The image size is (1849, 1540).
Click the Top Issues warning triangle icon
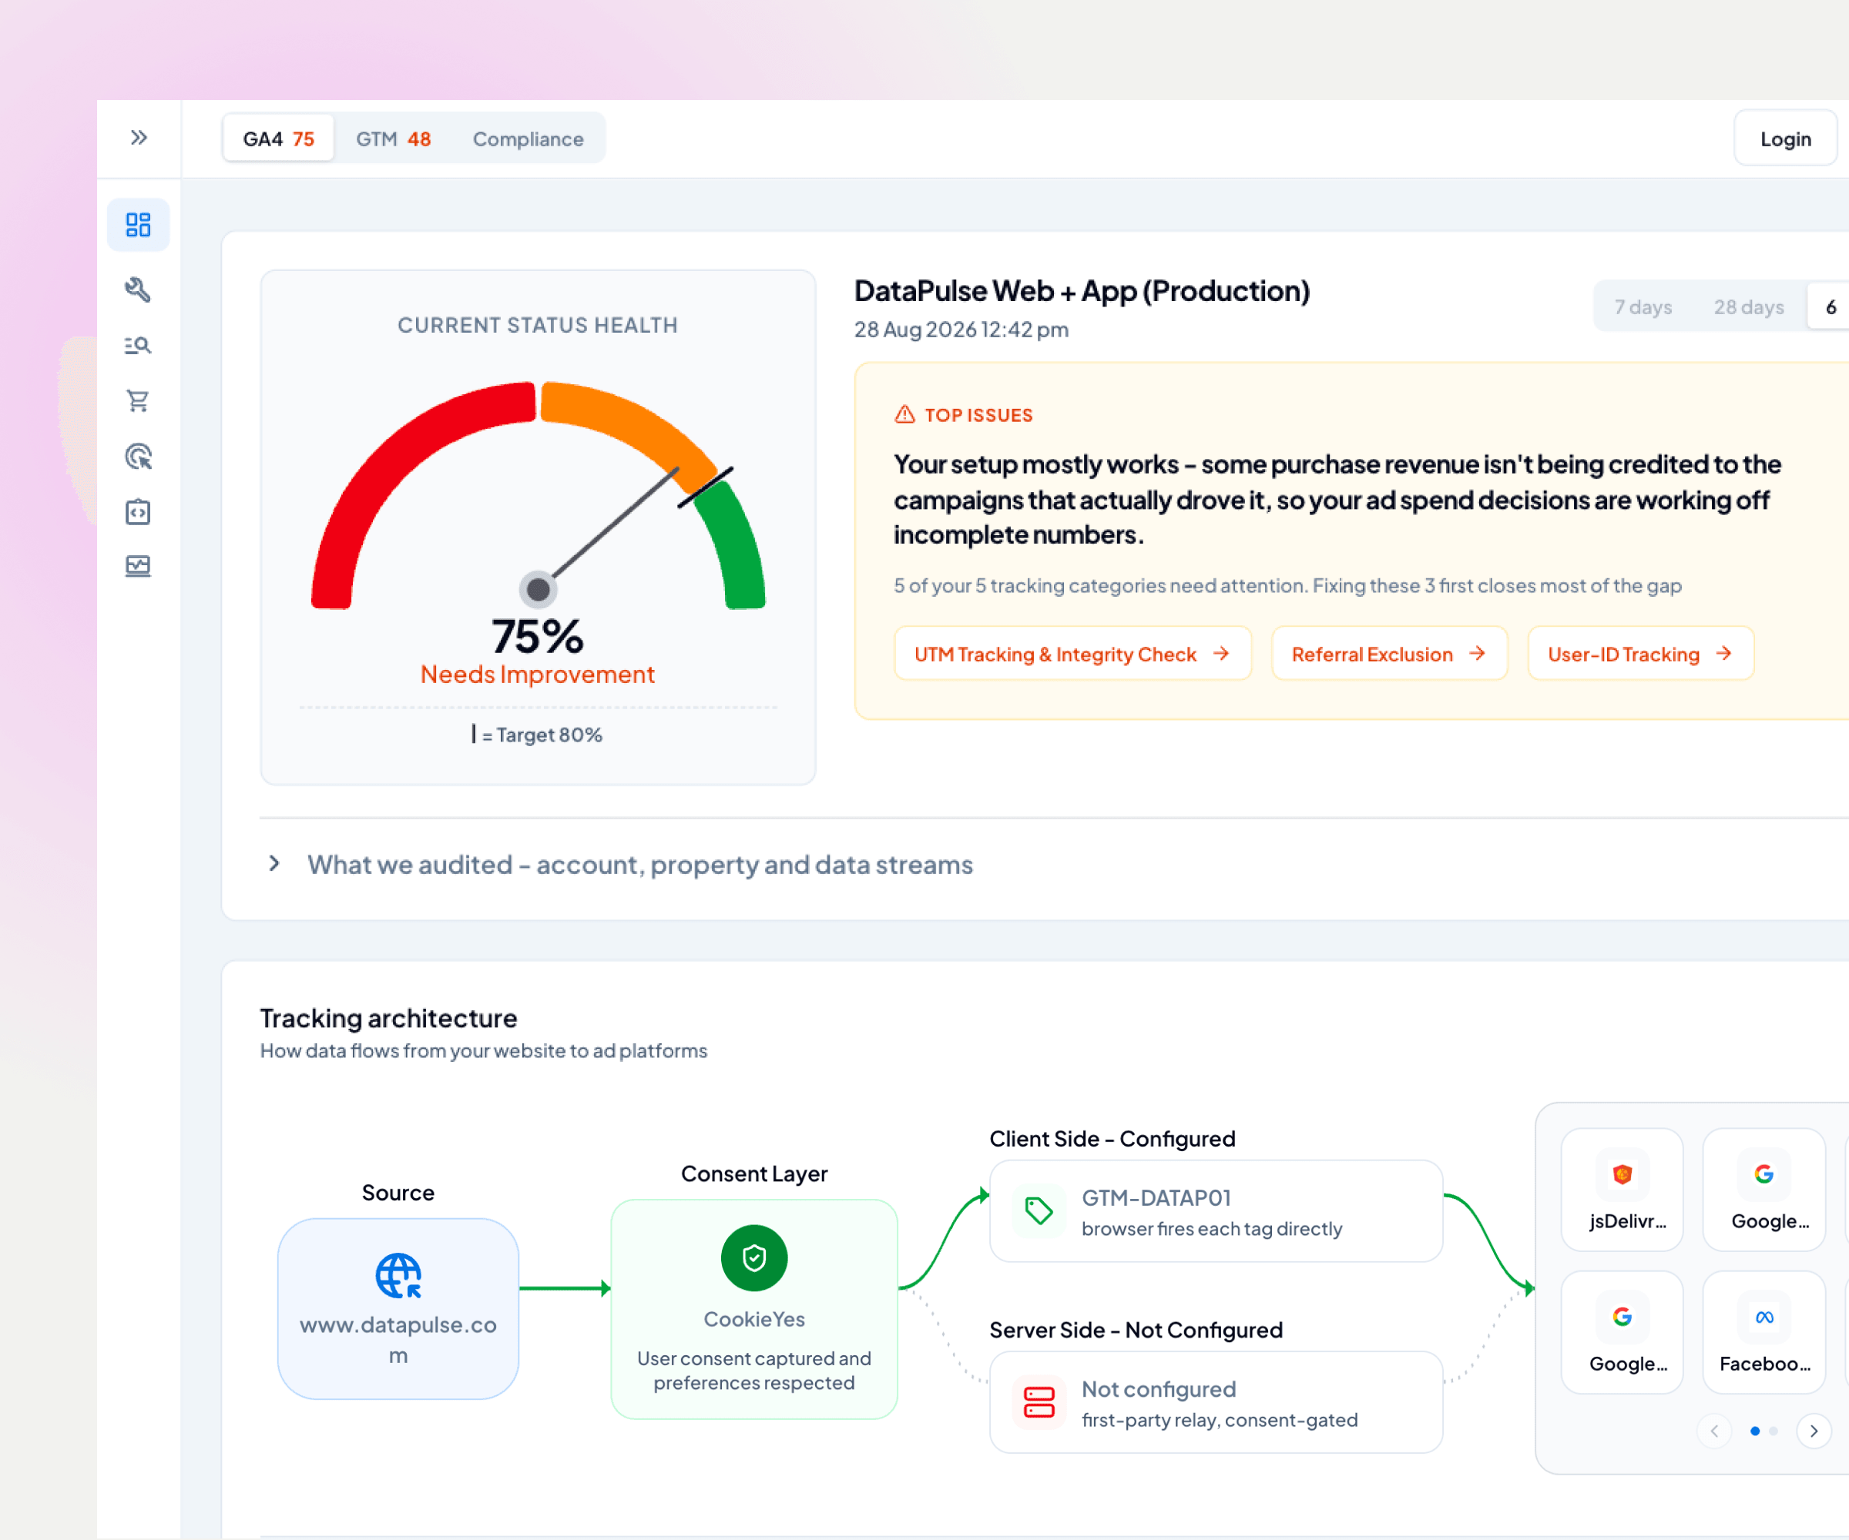coord(905,414)
